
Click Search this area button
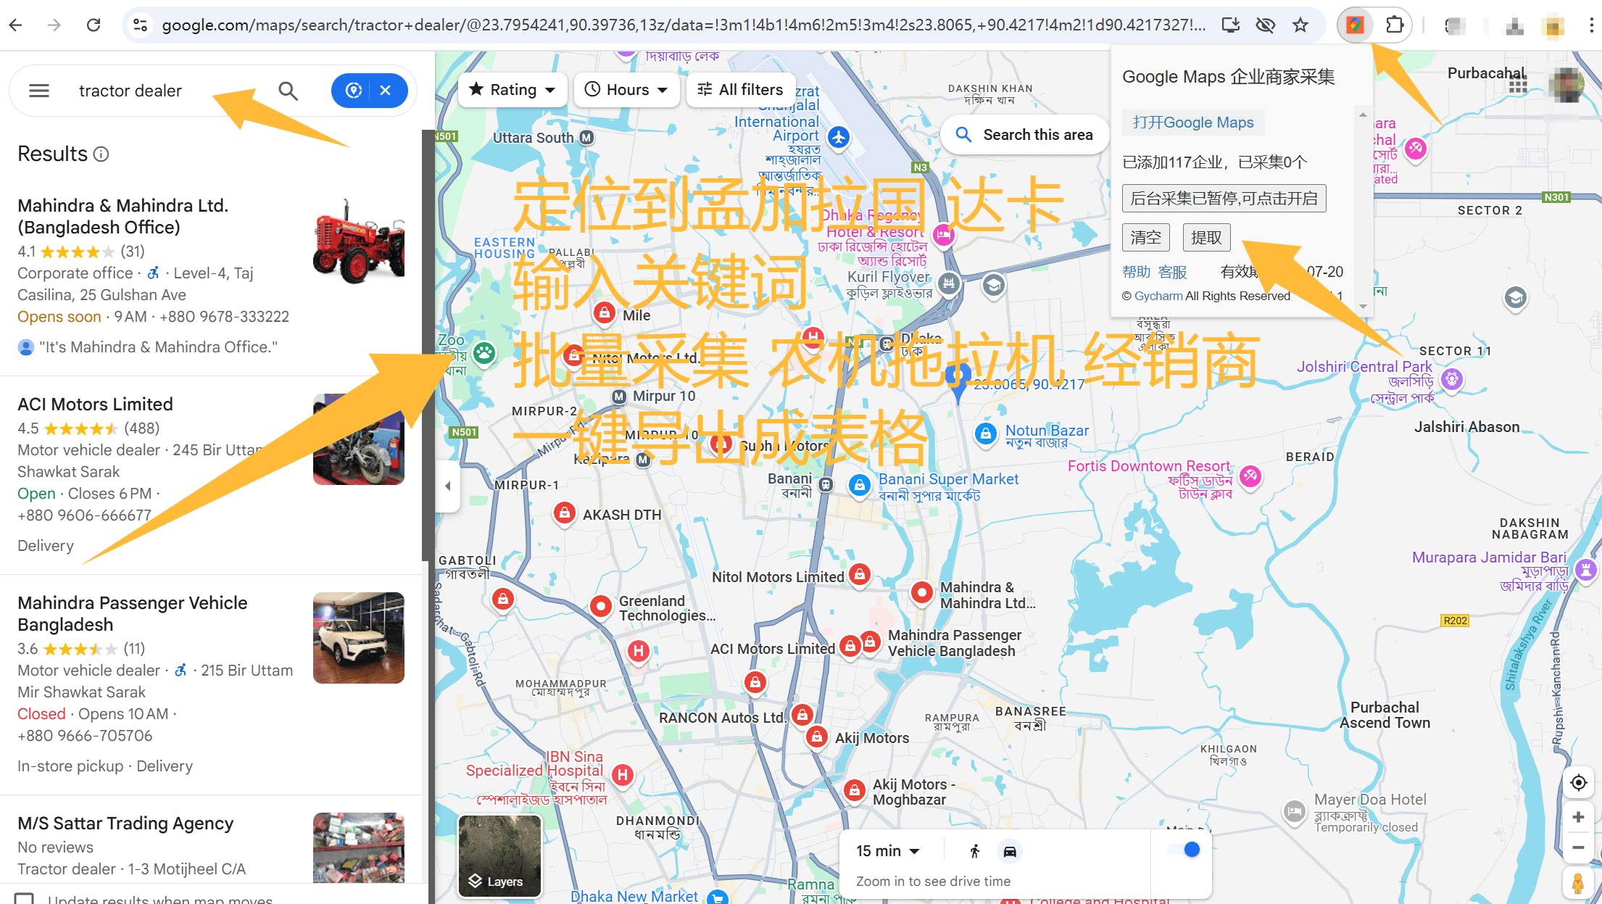tap(1024, 135)
